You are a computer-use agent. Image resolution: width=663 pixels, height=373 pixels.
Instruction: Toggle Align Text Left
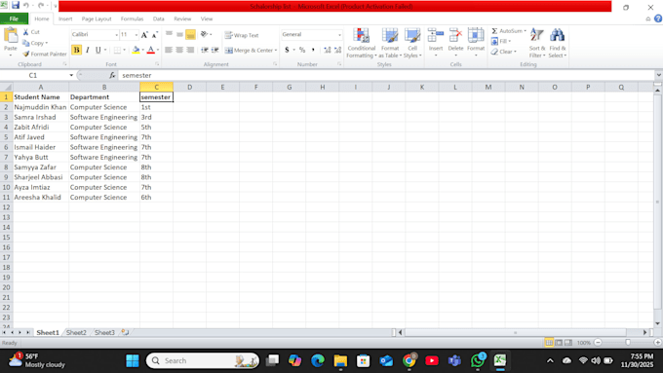(x=169, y=50)
